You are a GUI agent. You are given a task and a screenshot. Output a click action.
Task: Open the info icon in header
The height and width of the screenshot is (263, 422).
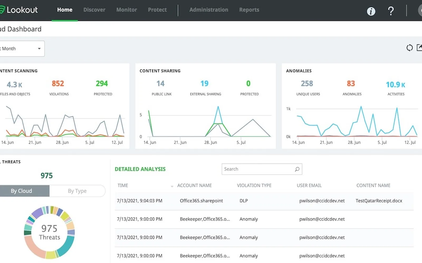(x=371, y=11)
